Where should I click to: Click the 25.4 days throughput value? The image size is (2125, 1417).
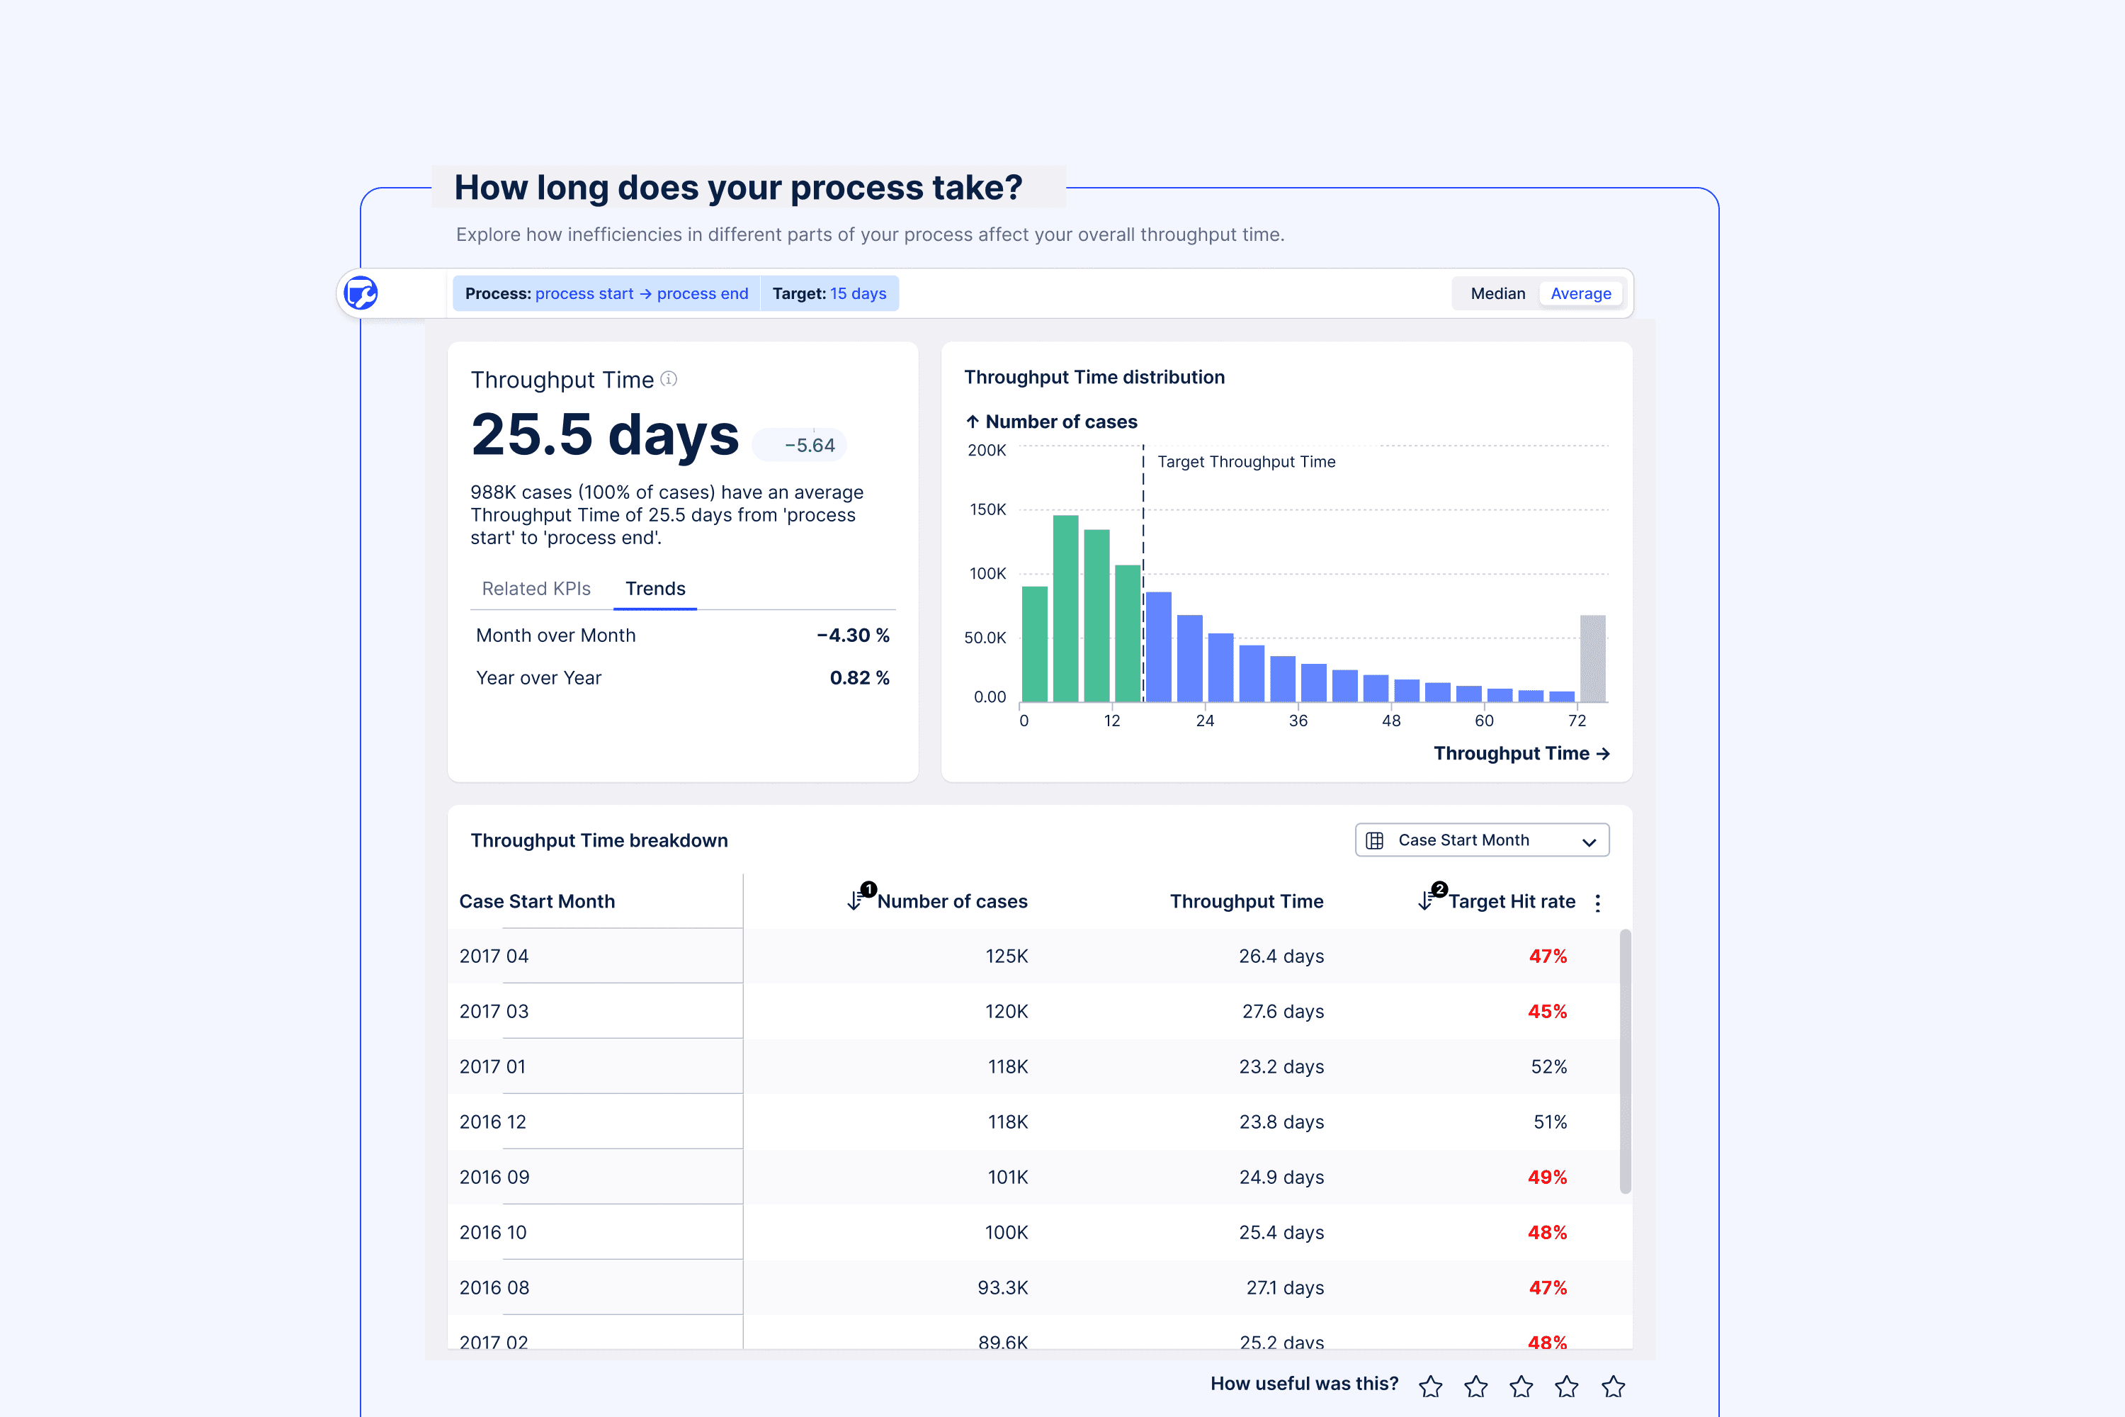click(1281, 1232)
